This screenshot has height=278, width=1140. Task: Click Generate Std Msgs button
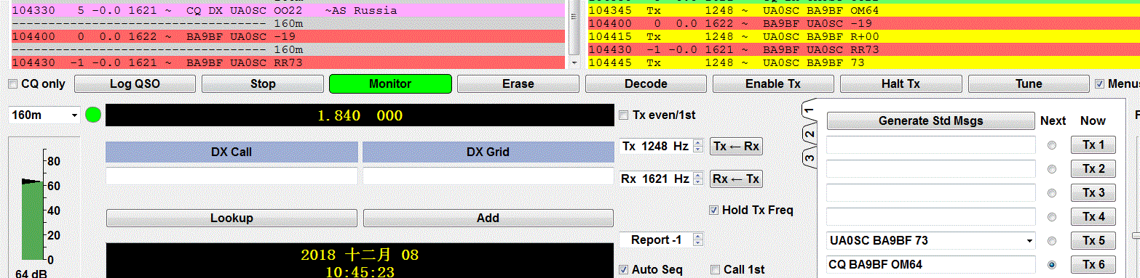click(x=930, y=120)
